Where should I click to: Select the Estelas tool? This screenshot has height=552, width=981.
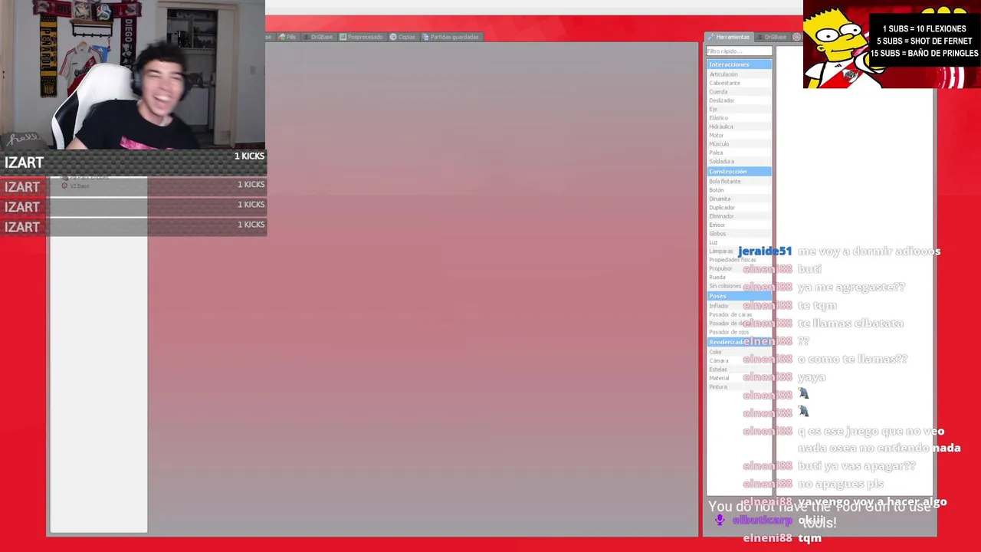pyautogui.click(x=739, y=370)
